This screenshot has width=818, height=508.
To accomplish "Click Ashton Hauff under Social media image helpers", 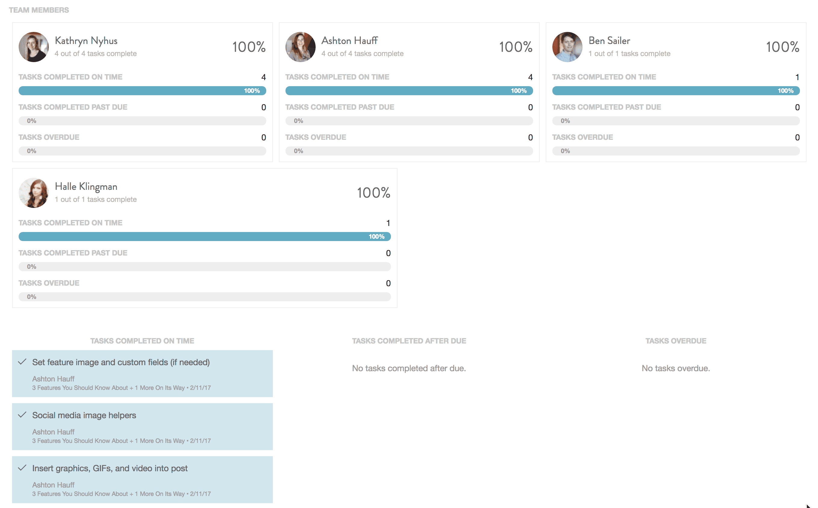I will [x=53, y=432].
